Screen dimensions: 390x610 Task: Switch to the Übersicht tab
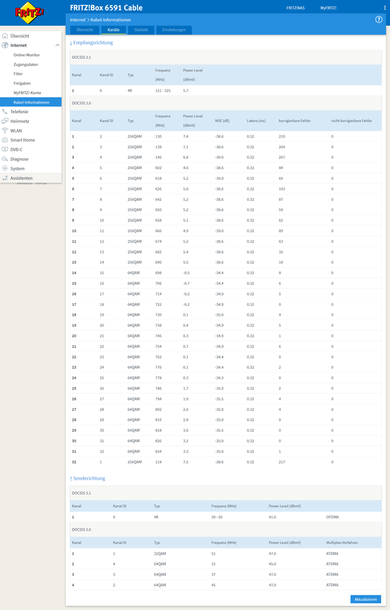click(x=85, y=30)
